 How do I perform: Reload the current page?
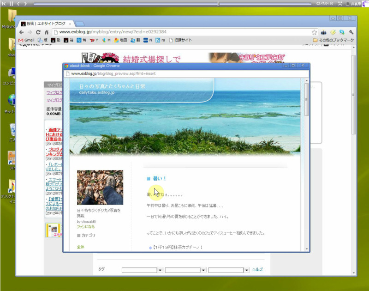point(38,32)
